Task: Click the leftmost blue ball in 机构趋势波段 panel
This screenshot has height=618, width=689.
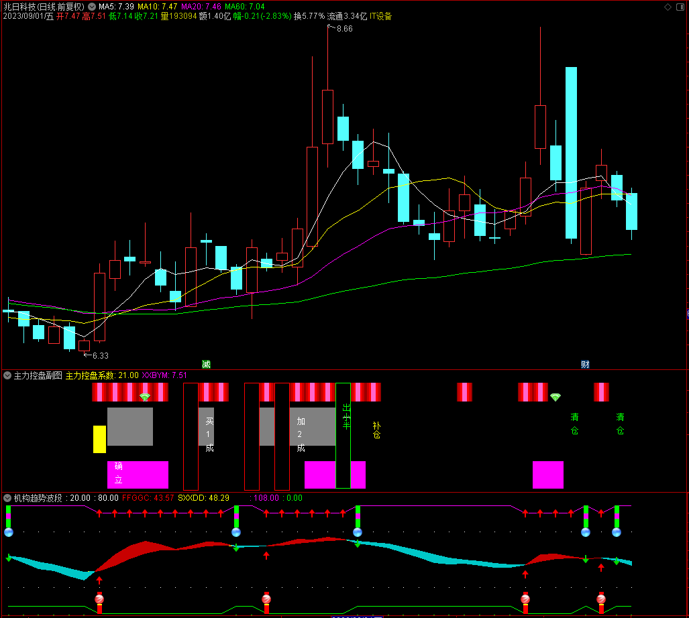Action: pos(8,532)
